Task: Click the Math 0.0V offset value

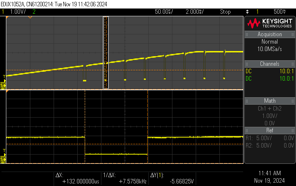Action: click(x=270, y=124)
